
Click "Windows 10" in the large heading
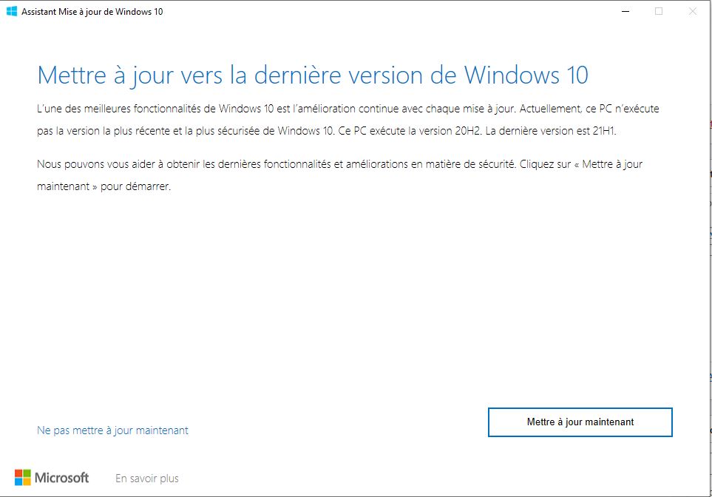point(526,75)
